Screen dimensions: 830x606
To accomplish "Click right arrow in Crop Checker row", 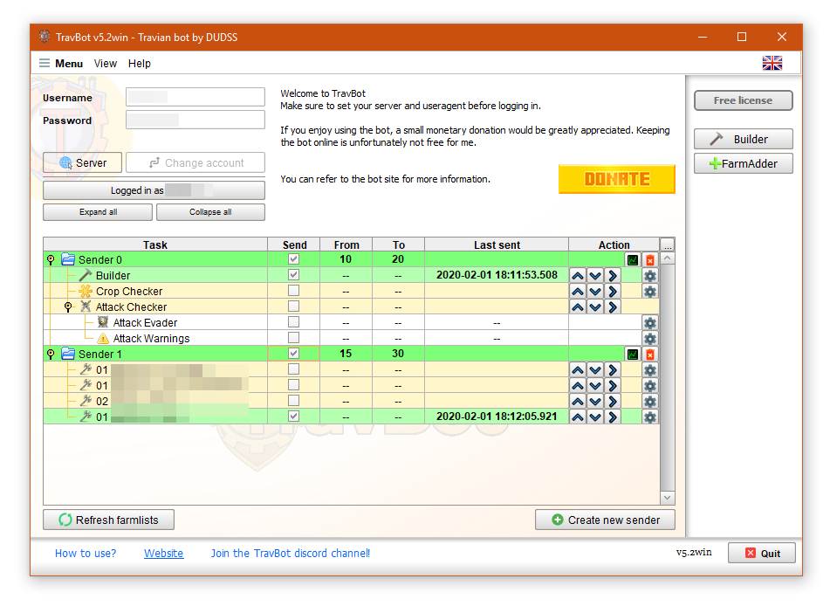I will [613, 292].
